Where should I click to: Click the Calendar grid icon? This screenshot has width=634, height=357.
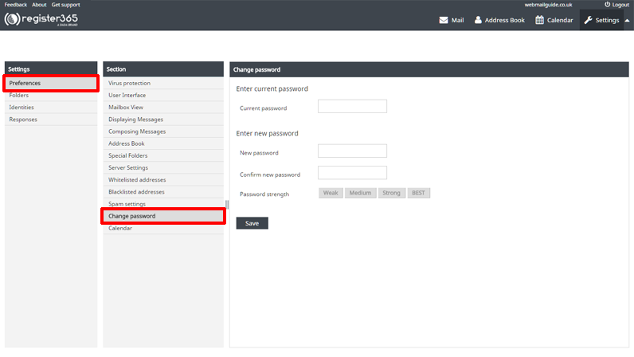[539, 20]
